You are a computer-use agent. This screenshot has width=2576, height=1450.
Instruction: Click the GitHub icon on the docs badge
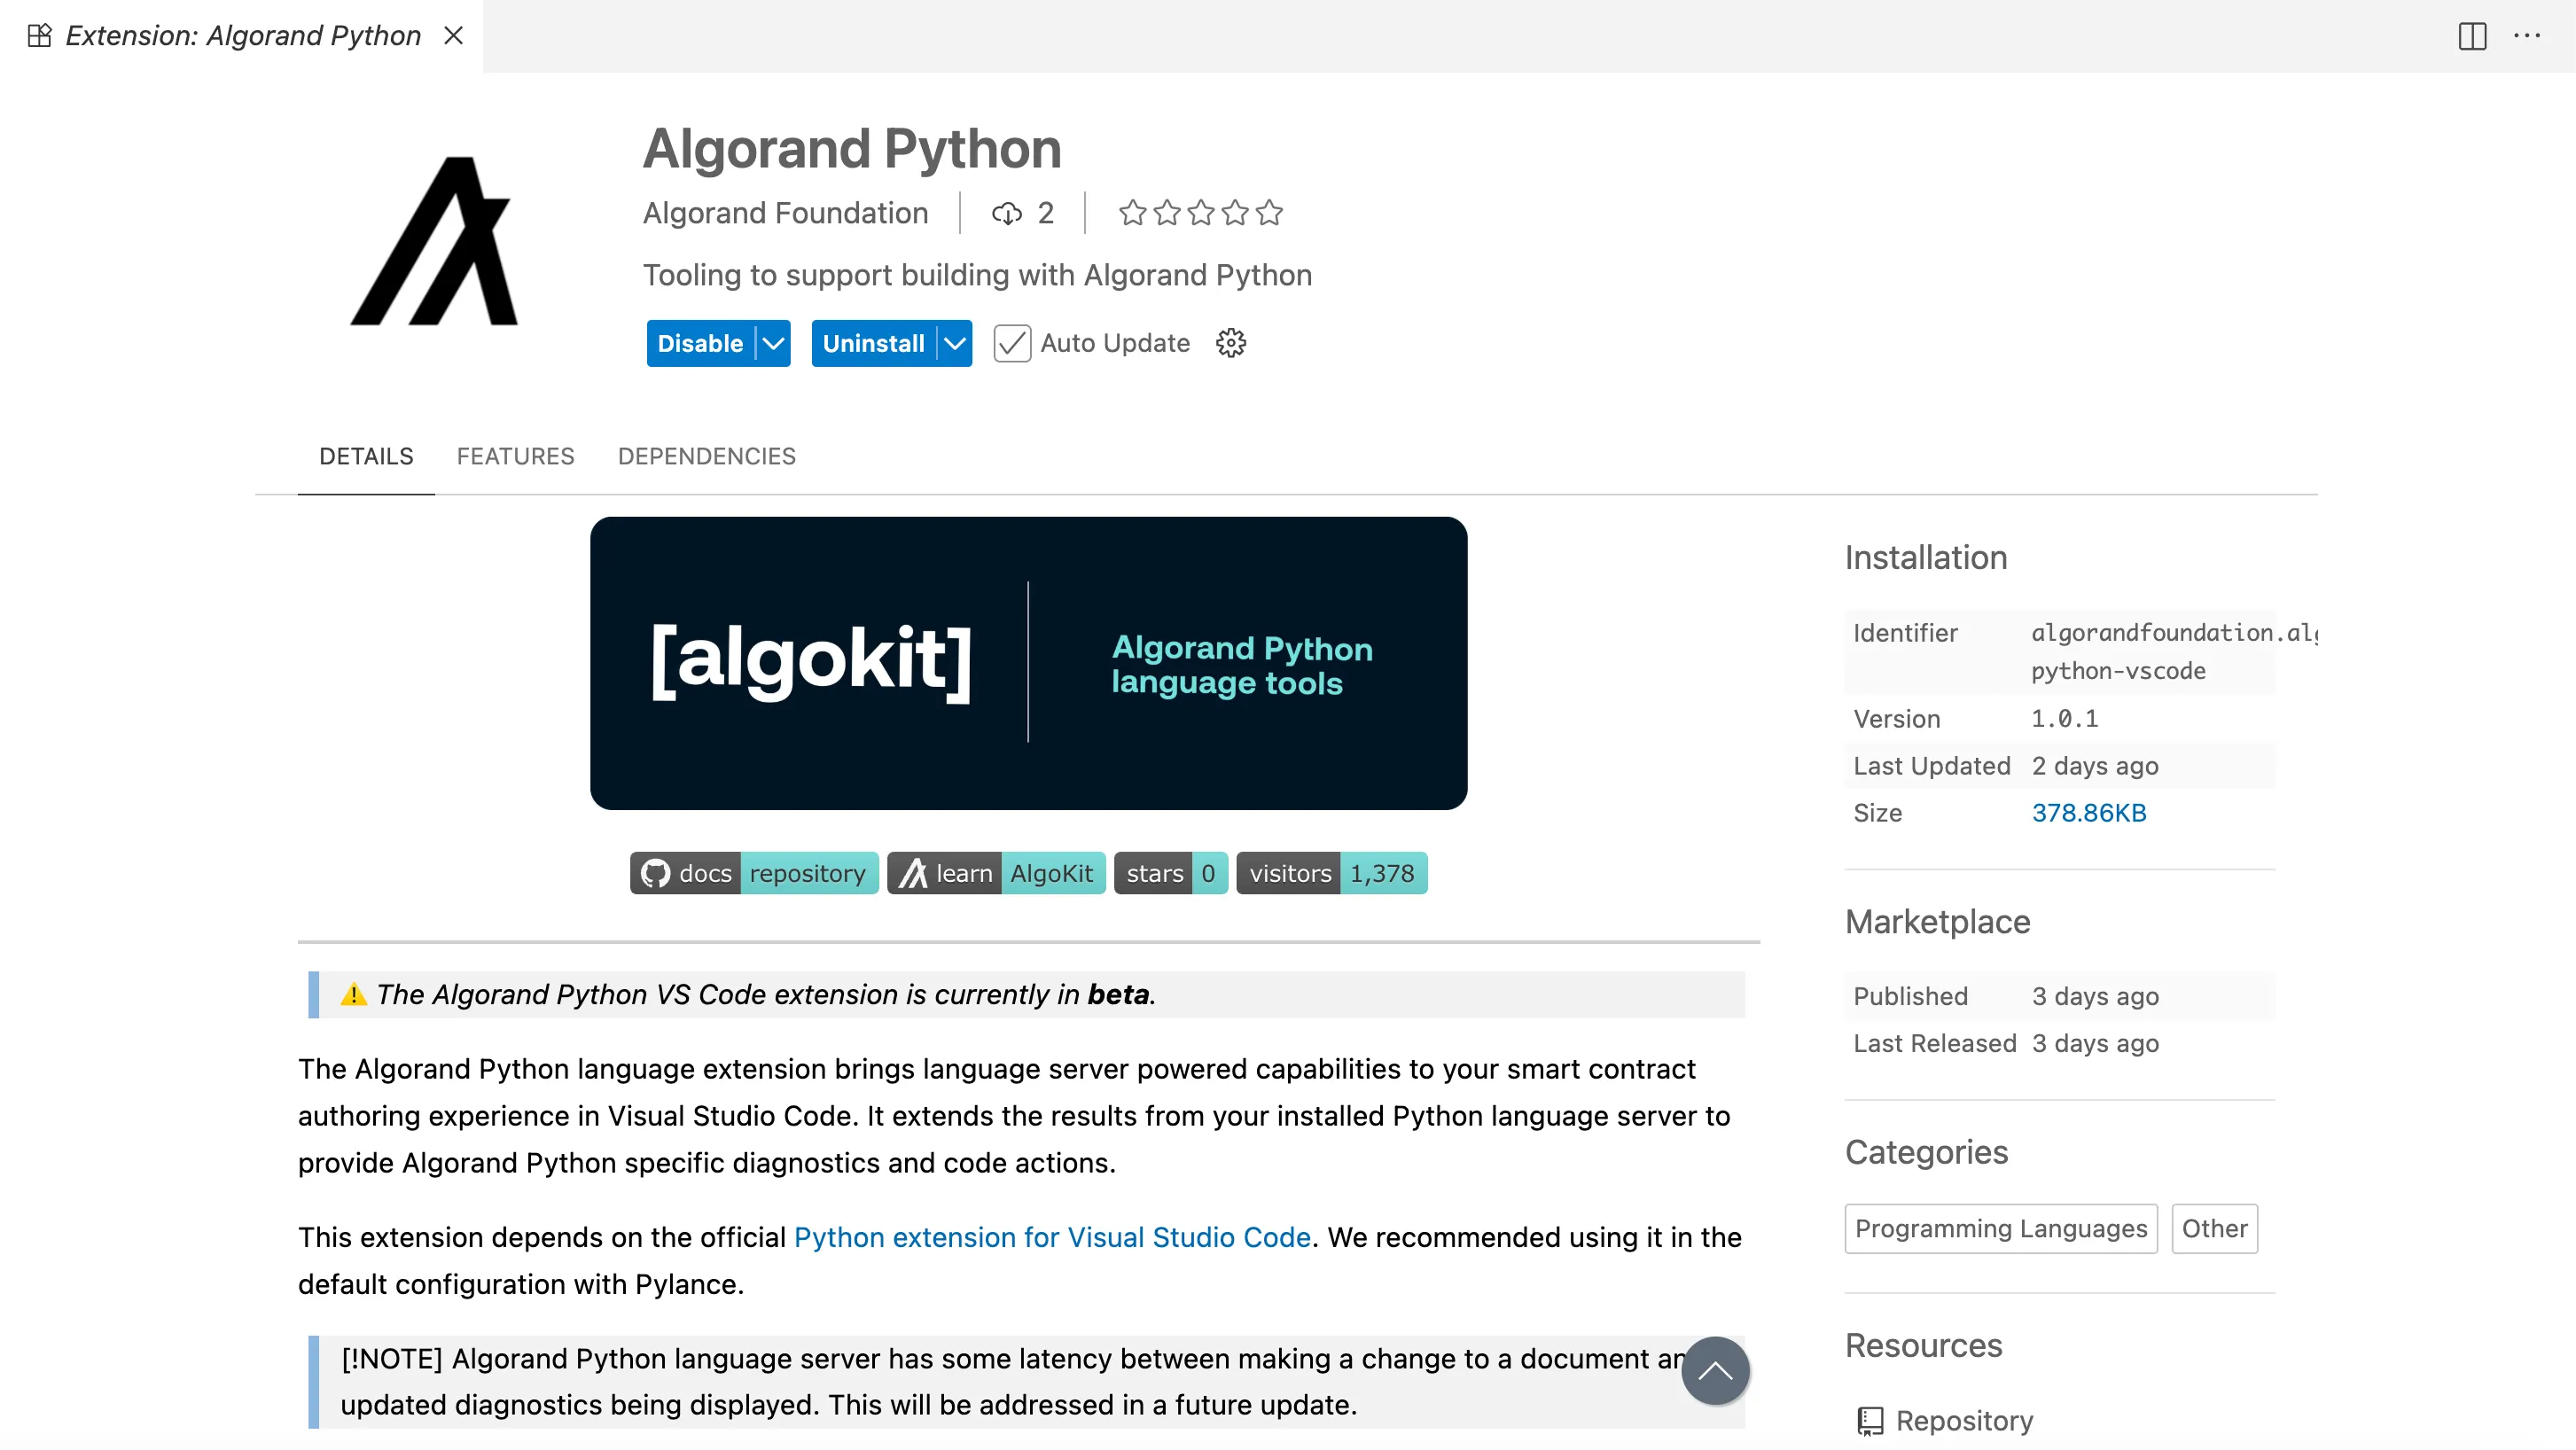[657, 872]
